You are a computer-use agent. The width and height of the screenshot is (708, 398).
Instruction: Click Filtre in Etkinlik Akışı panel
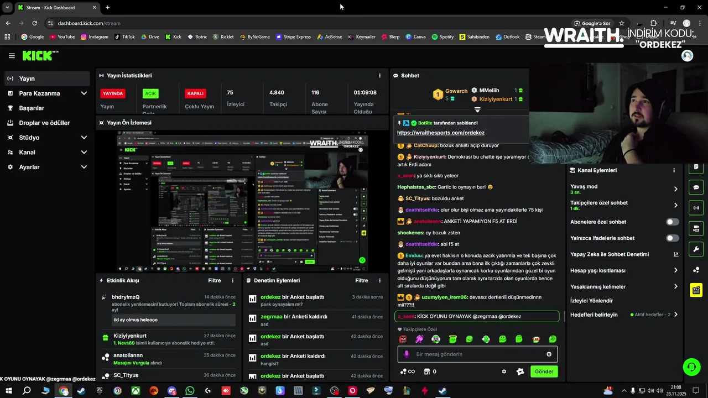click(214, 281)
